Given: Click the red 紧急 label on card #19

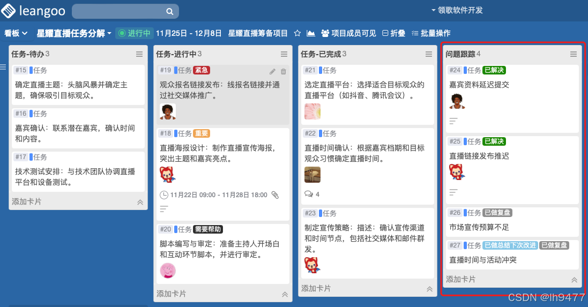Looking at the screenshot, I should click(x=202, y=70).
